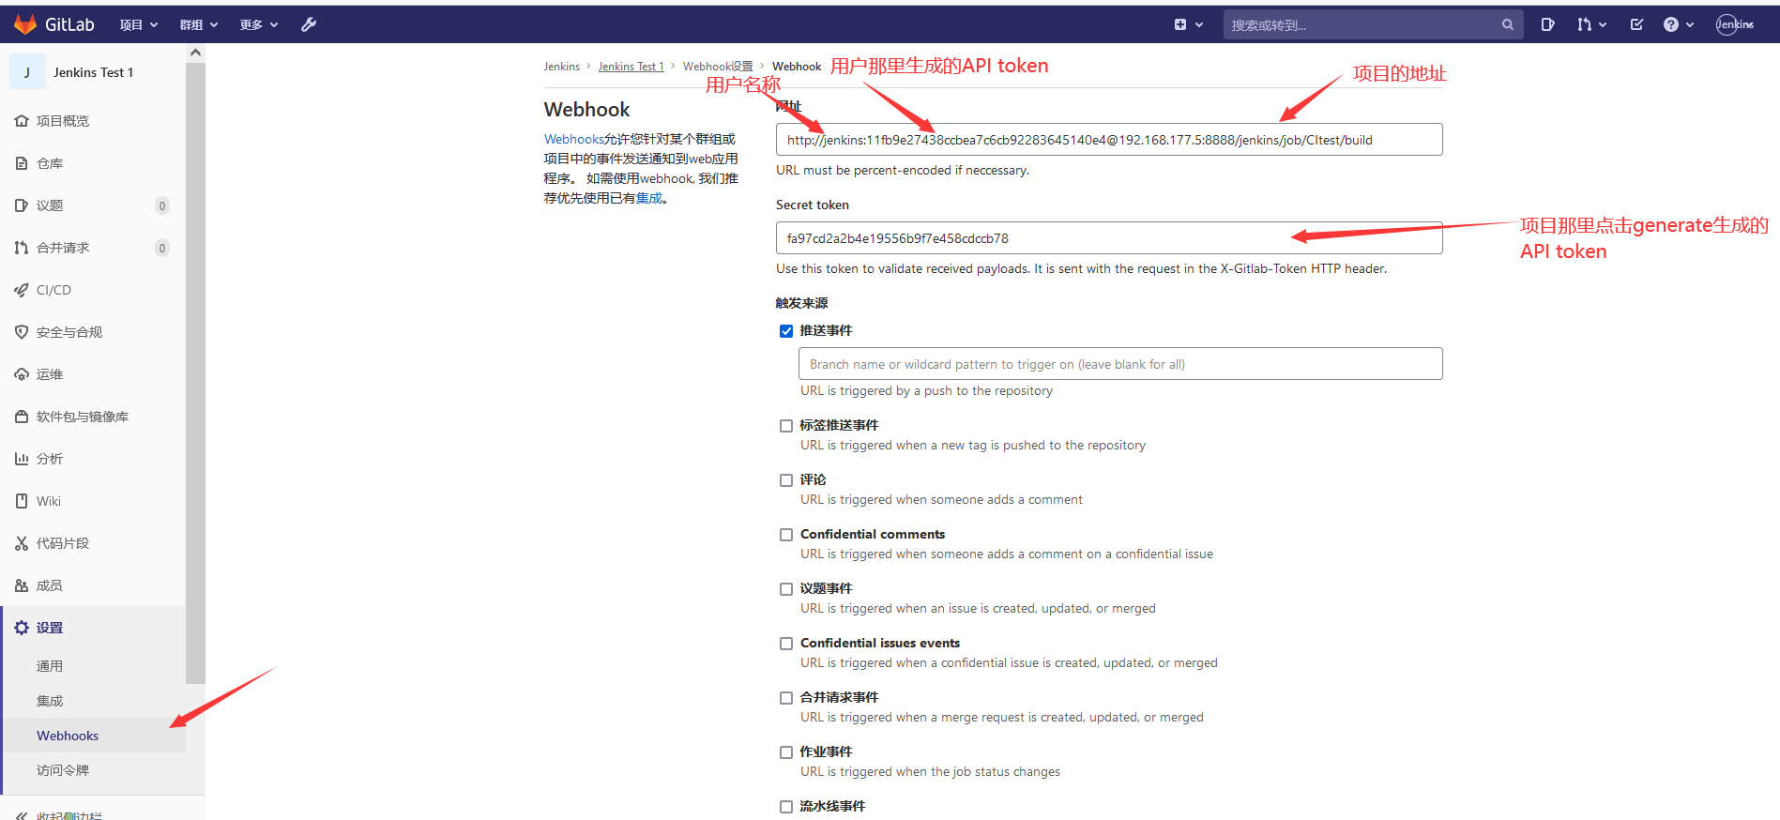Open 访问令牌 settings submenu item
The height and width of the screenshot is (820, 1780).
coord(63,770)
